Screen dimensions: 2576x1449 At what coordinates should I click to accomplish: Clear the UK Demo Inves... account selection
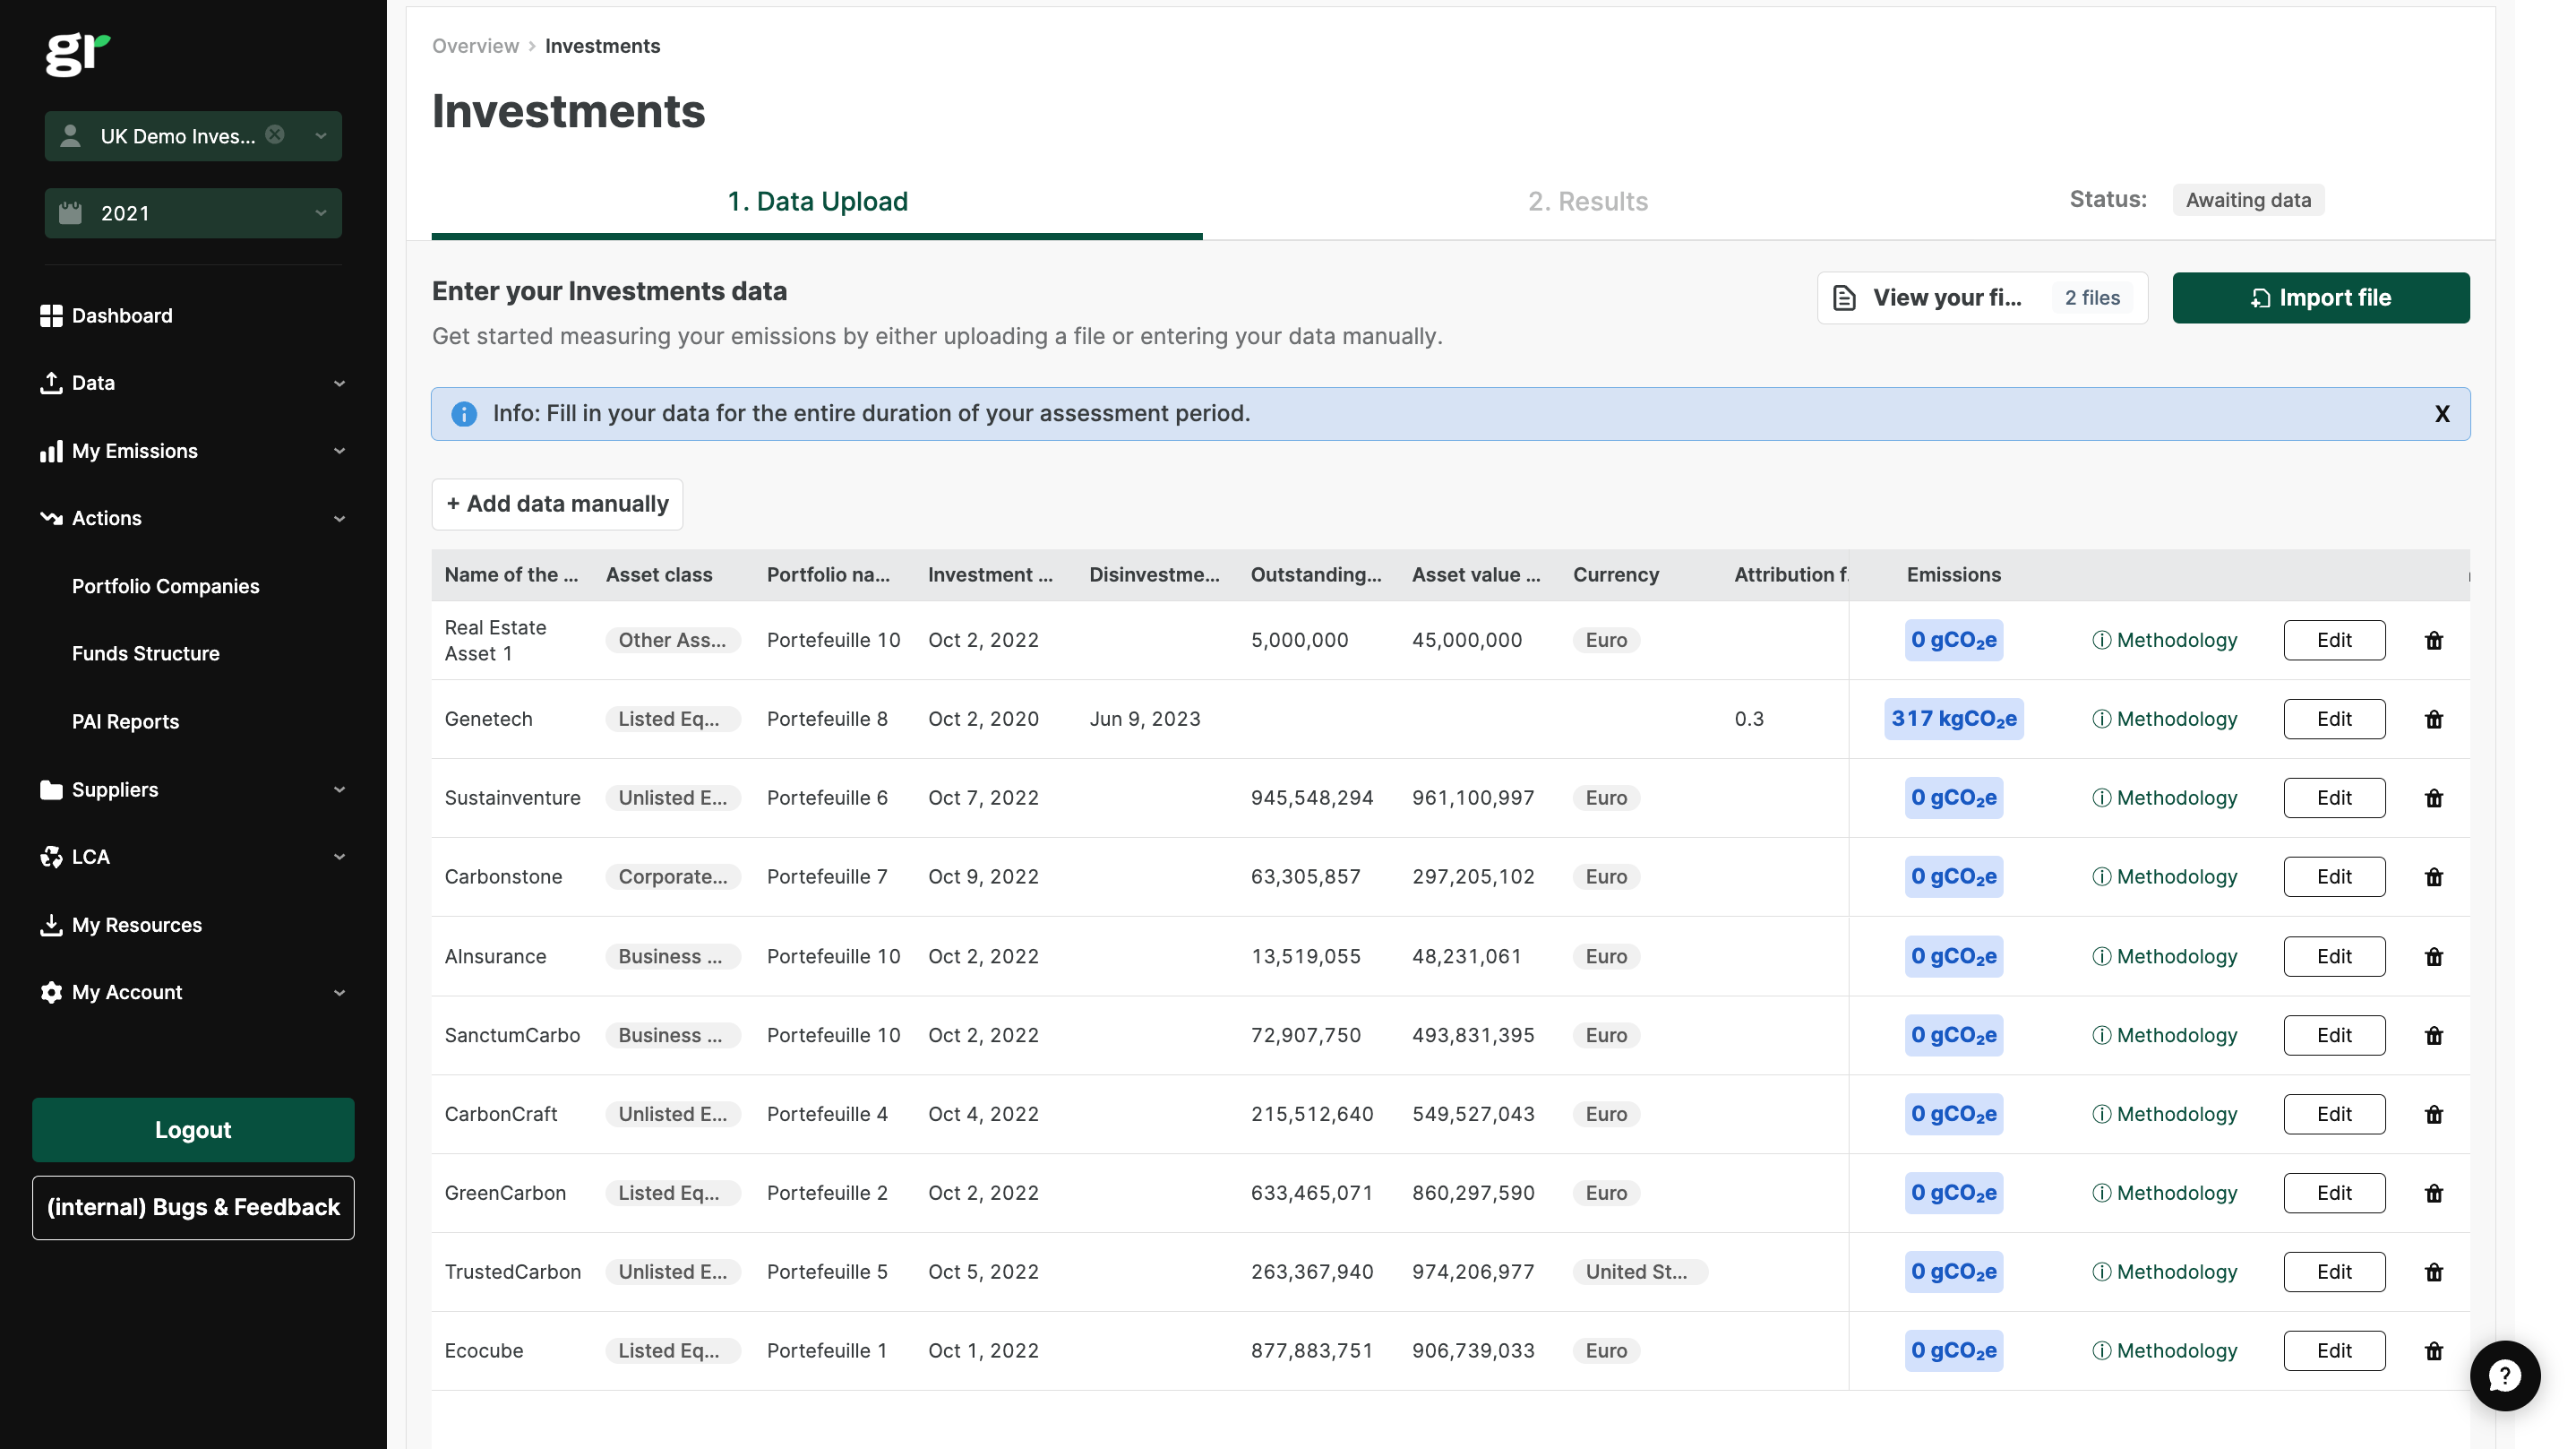pyautogui.click(x=275, y=135)
